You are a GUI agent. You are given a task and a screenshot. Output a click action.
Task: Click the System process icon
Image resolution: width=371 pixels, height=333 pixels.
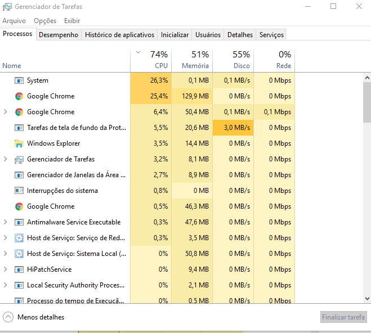[19, 80]
